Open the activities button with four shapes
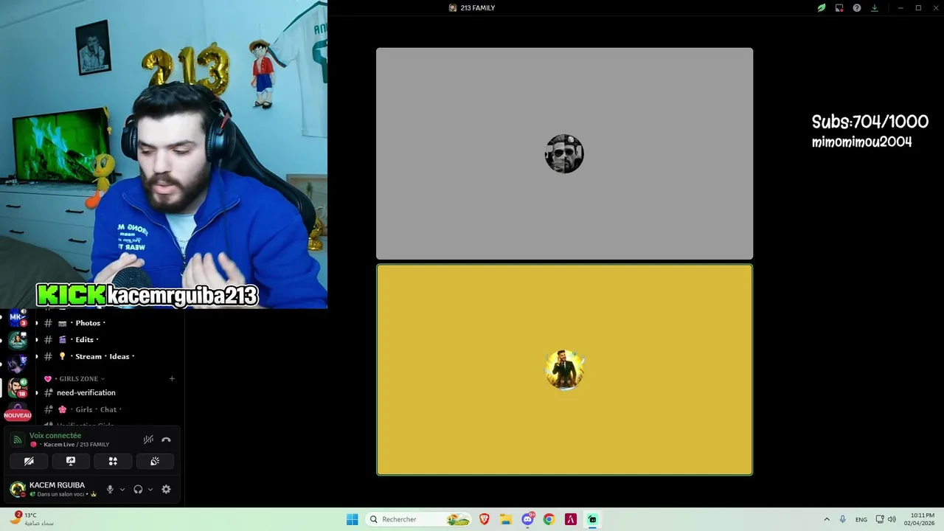 [x=113, y=461]
